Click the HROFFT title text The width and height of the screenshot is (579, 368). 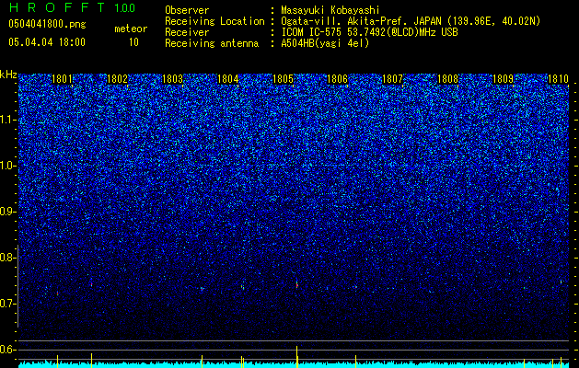pyautogui.click(x=56, y=7)
